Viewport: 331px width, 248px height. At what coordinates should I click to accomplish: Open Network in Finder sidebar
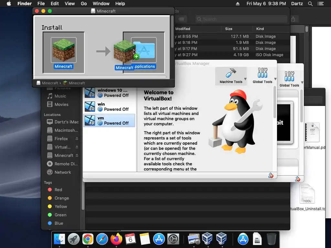63,172
